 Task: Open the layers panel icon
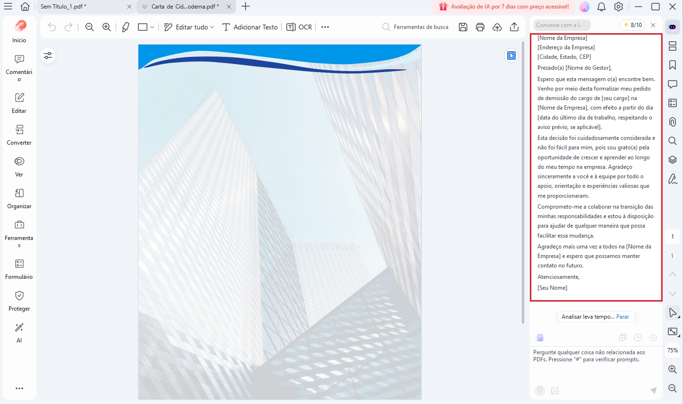click(x=672, y=160)
